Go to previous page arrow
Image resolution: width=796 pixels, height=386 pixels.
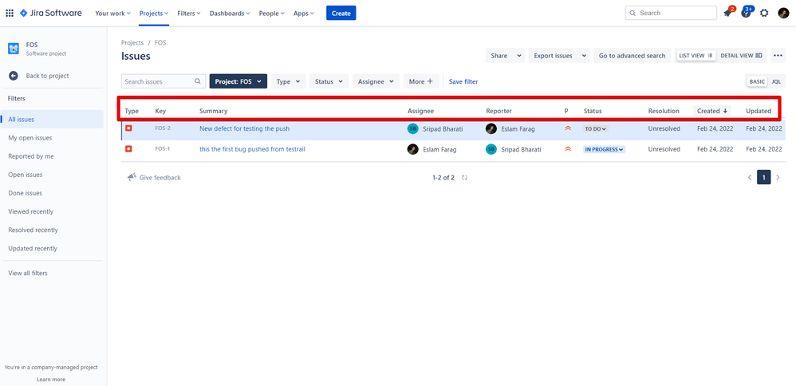click(x=750, y=177)
